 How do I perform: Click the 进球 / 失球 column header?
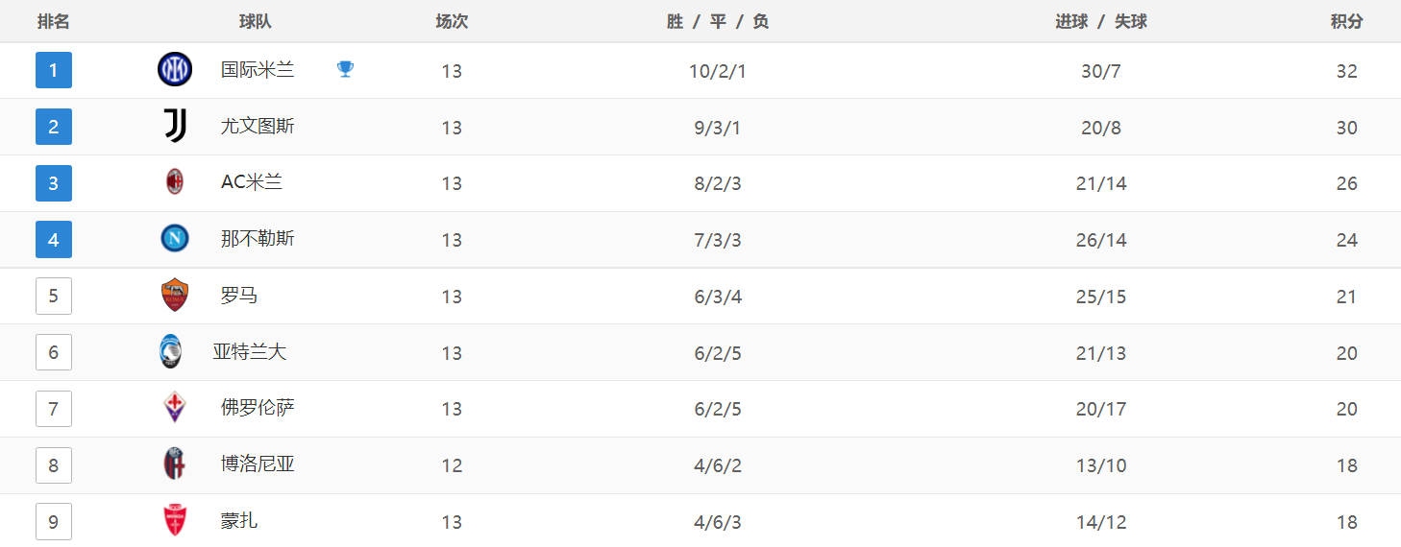click(1101, 21)
